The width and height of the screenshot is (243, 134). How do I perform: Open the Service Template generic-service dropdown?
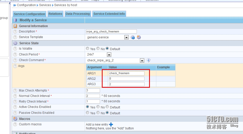[107, 37]
